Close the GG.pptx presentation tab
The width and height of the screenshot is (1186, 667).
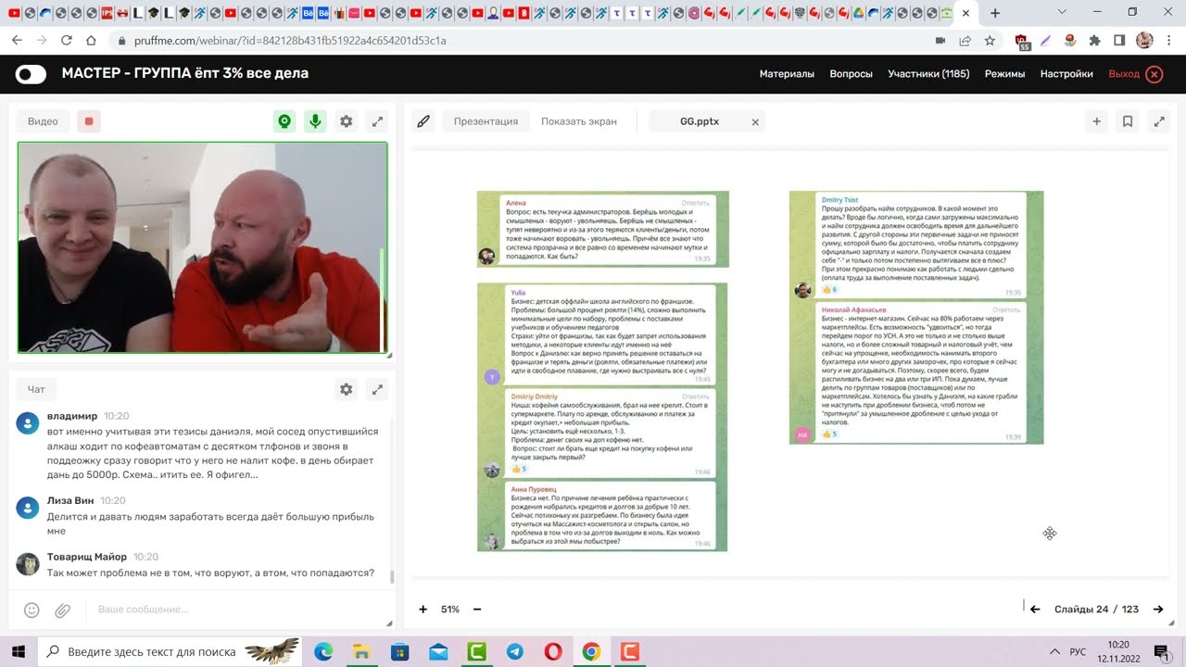755,122
